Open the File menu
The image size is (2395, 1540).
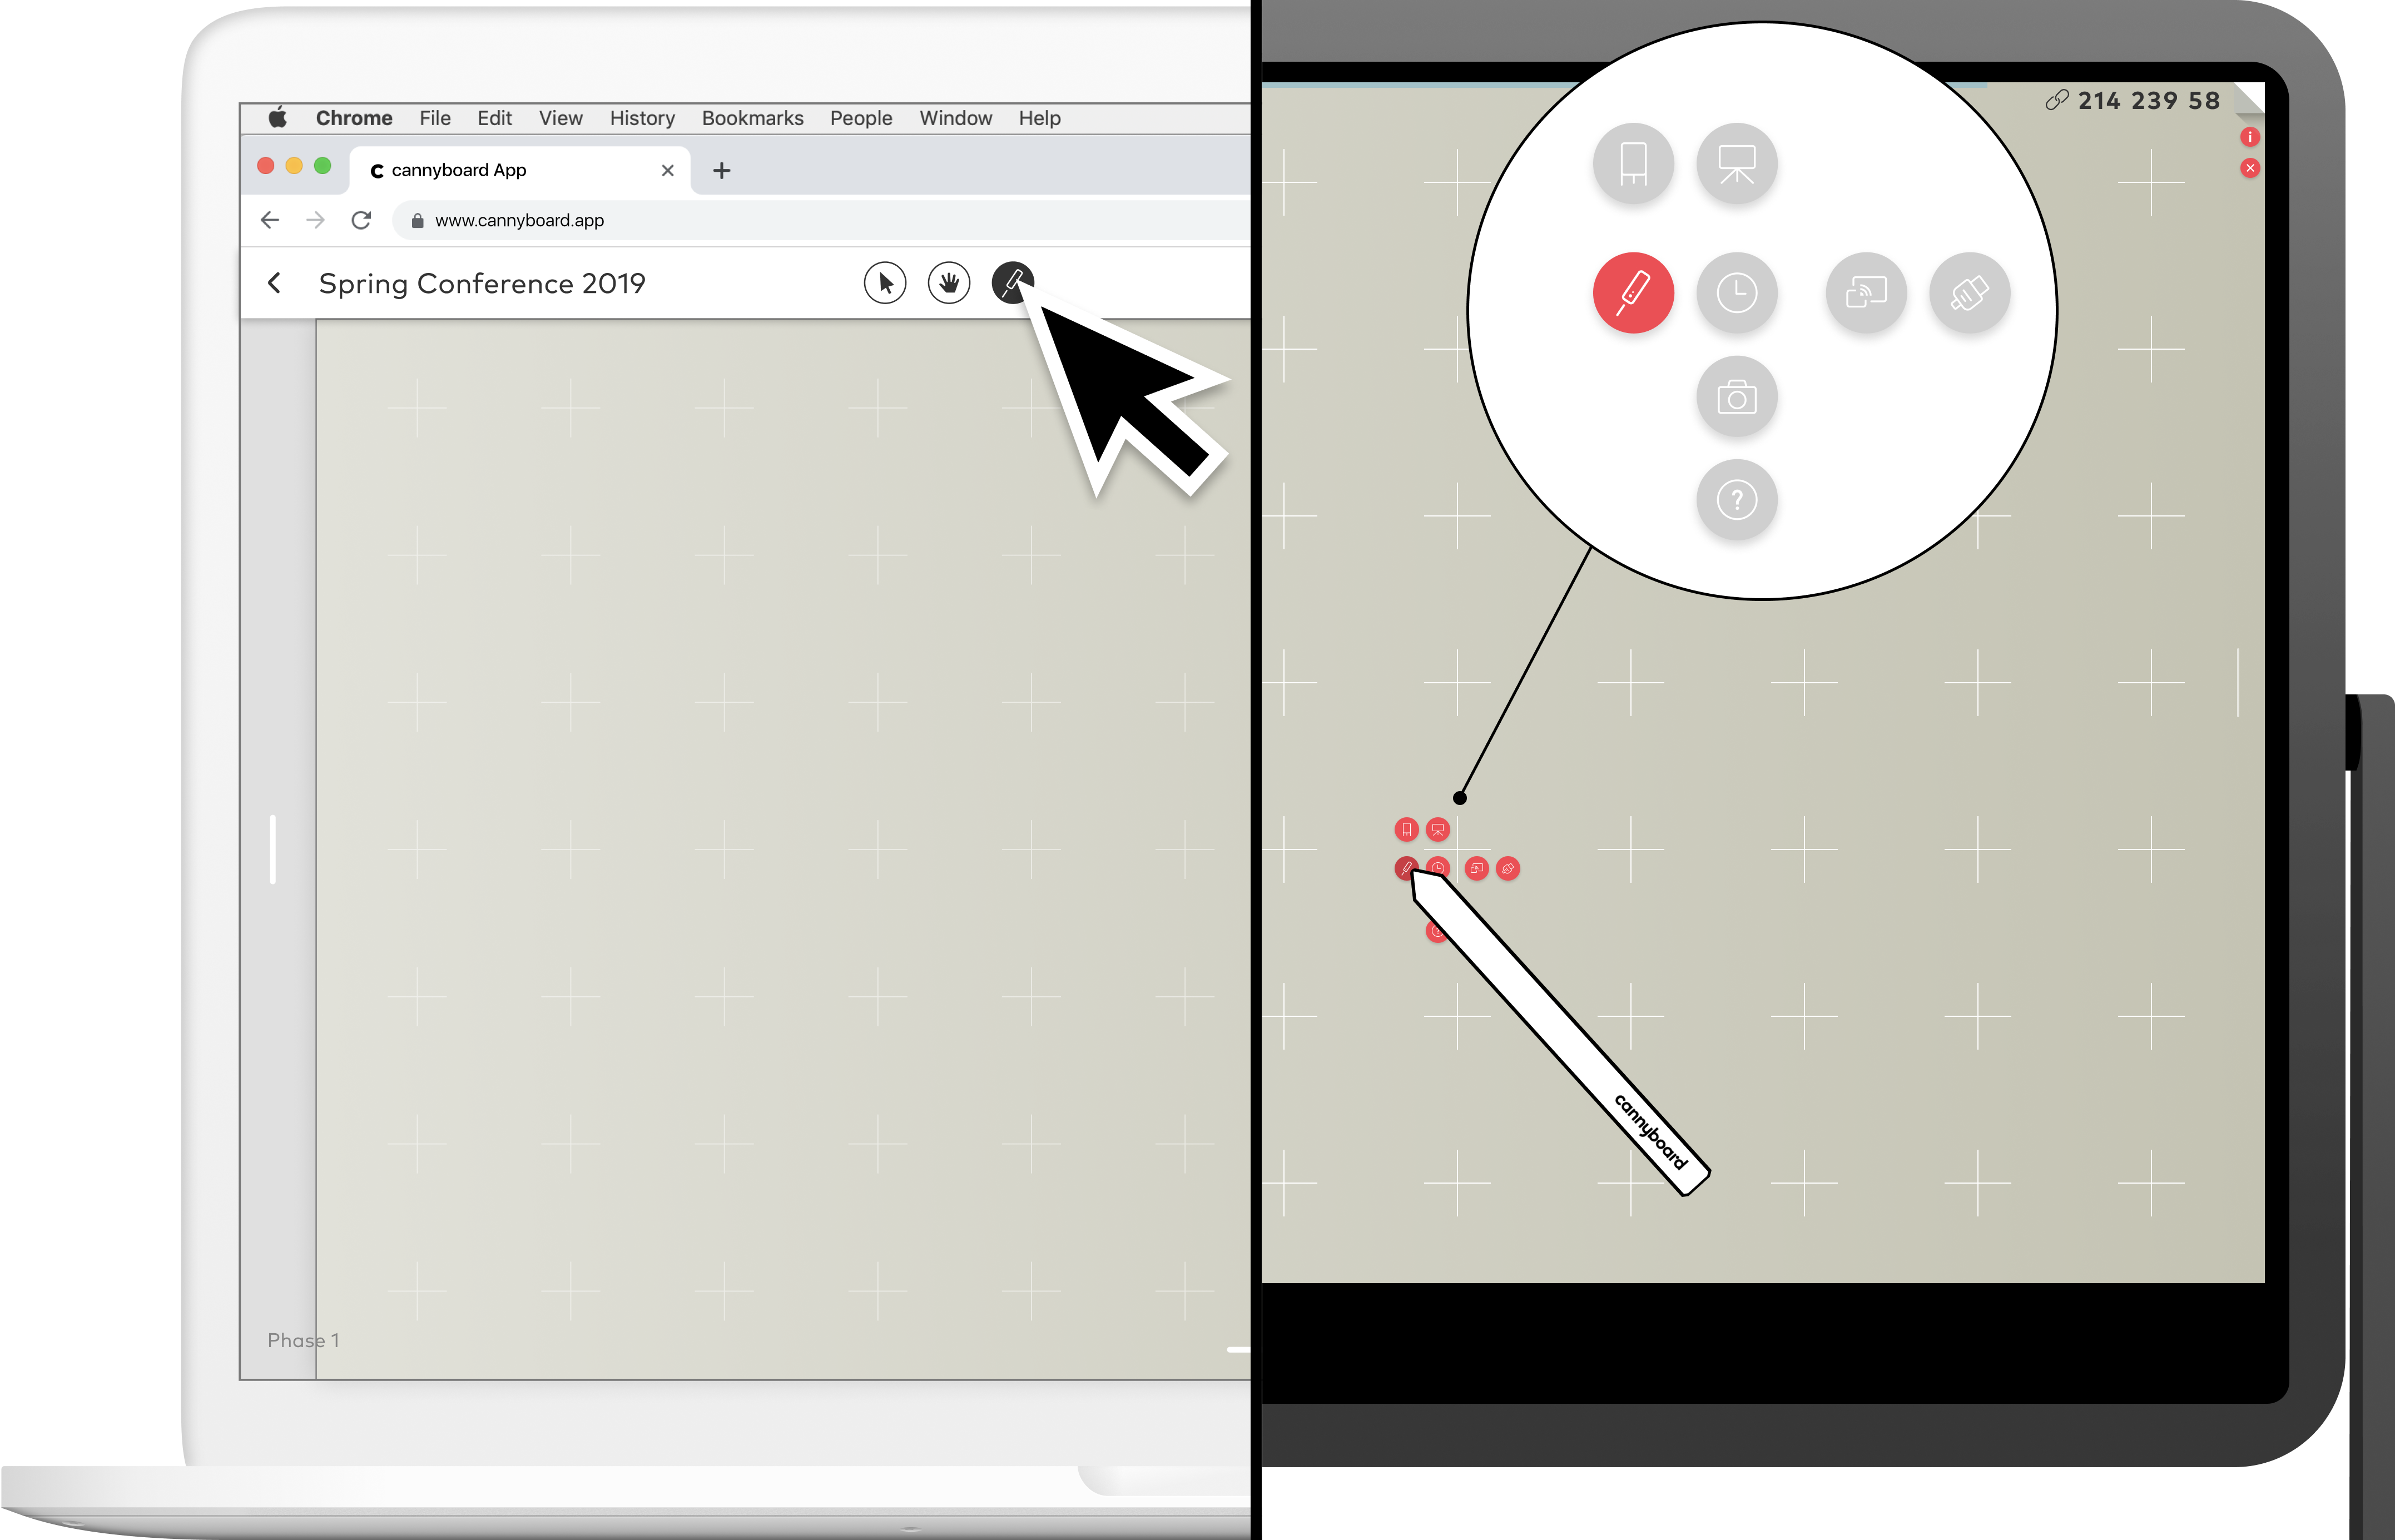coord(435,118)
